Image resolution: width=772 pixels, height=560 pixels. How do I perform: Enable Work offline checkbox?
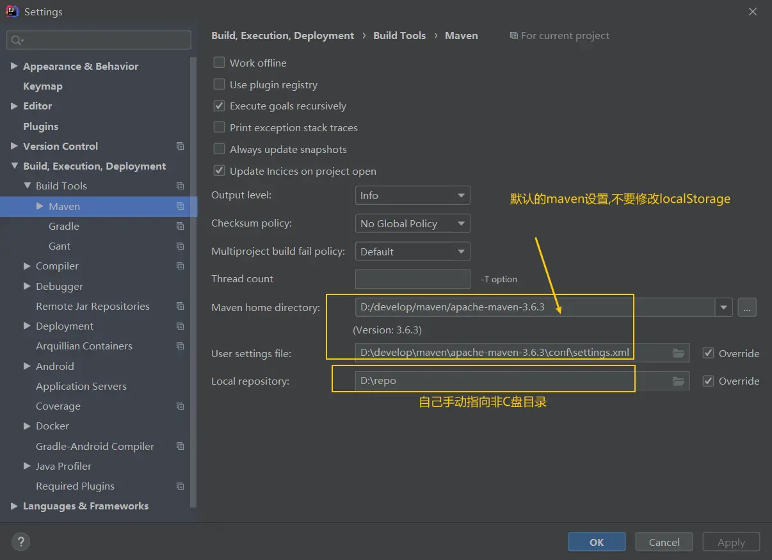[219, 63]
